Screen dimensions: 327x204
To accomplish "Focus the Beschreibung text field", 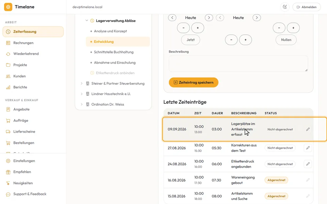I will point(238,64).
